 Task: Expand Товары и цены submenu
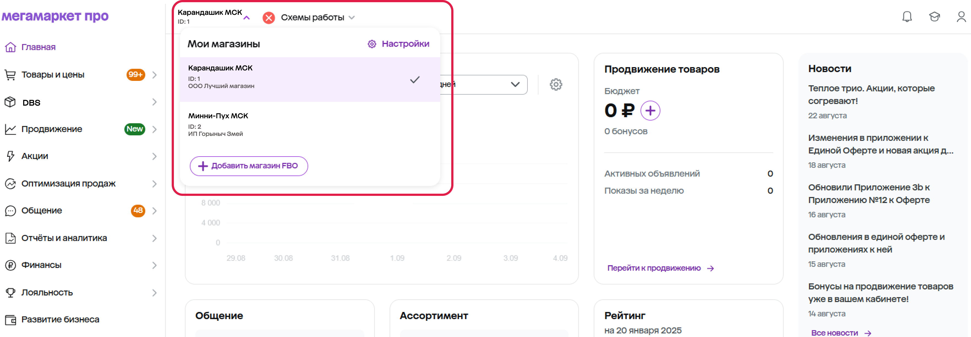pyautogui.click(x=154, y=75)
